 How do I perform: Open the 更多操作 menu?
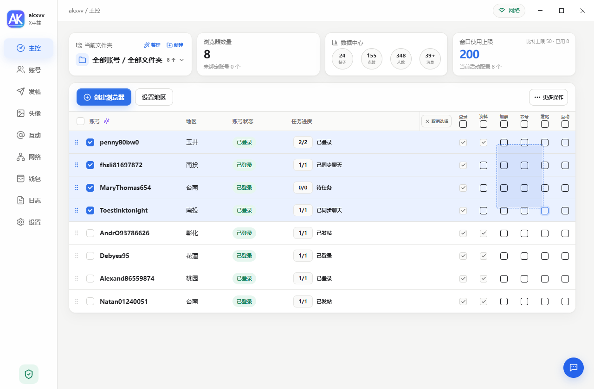coord(549,97)
